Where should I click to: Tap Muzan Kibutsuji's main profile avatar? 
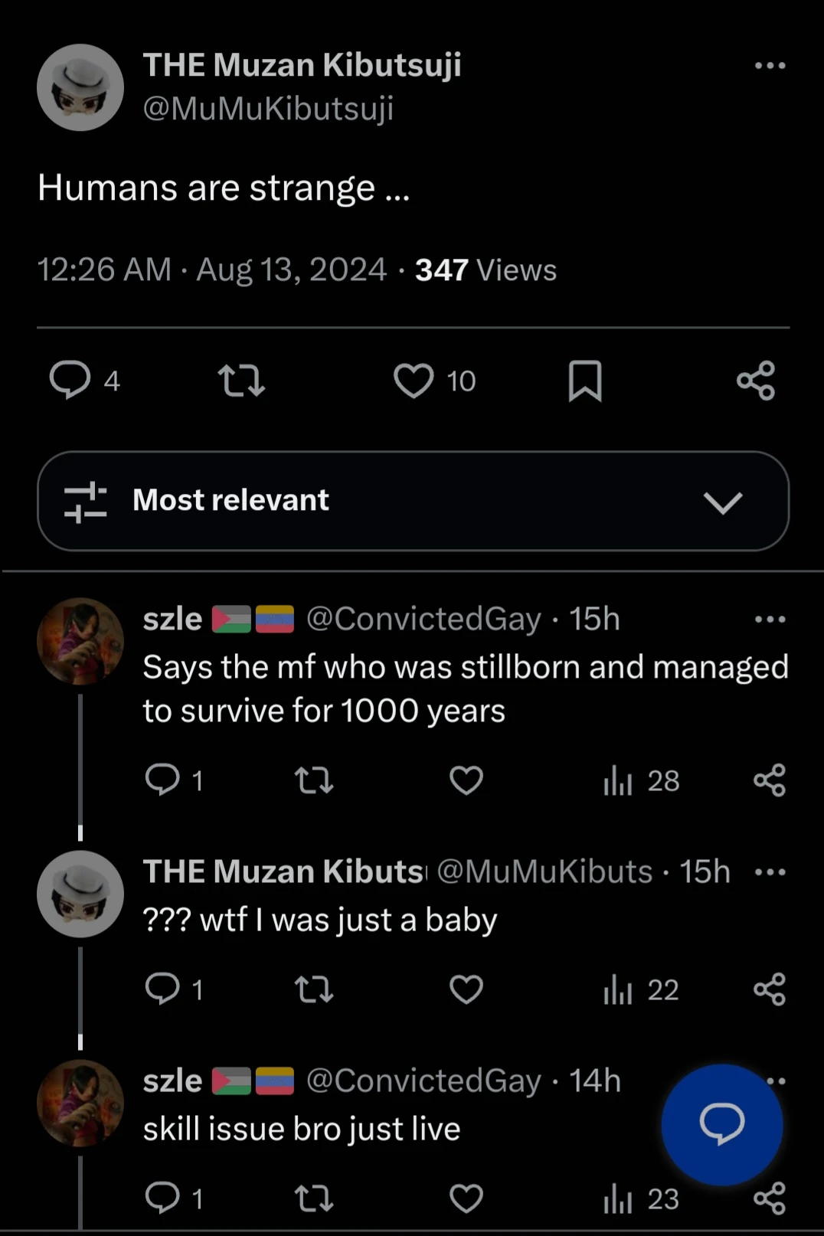coord(80,87)
